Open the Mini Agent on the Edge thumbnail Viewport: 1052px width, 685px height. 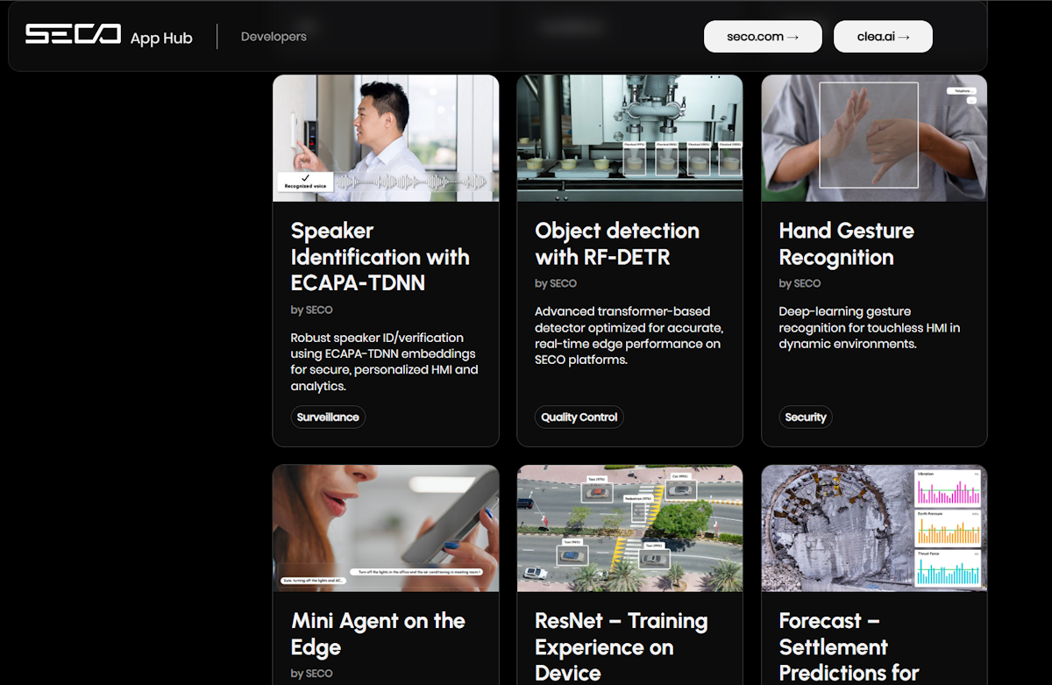(386, 528)
